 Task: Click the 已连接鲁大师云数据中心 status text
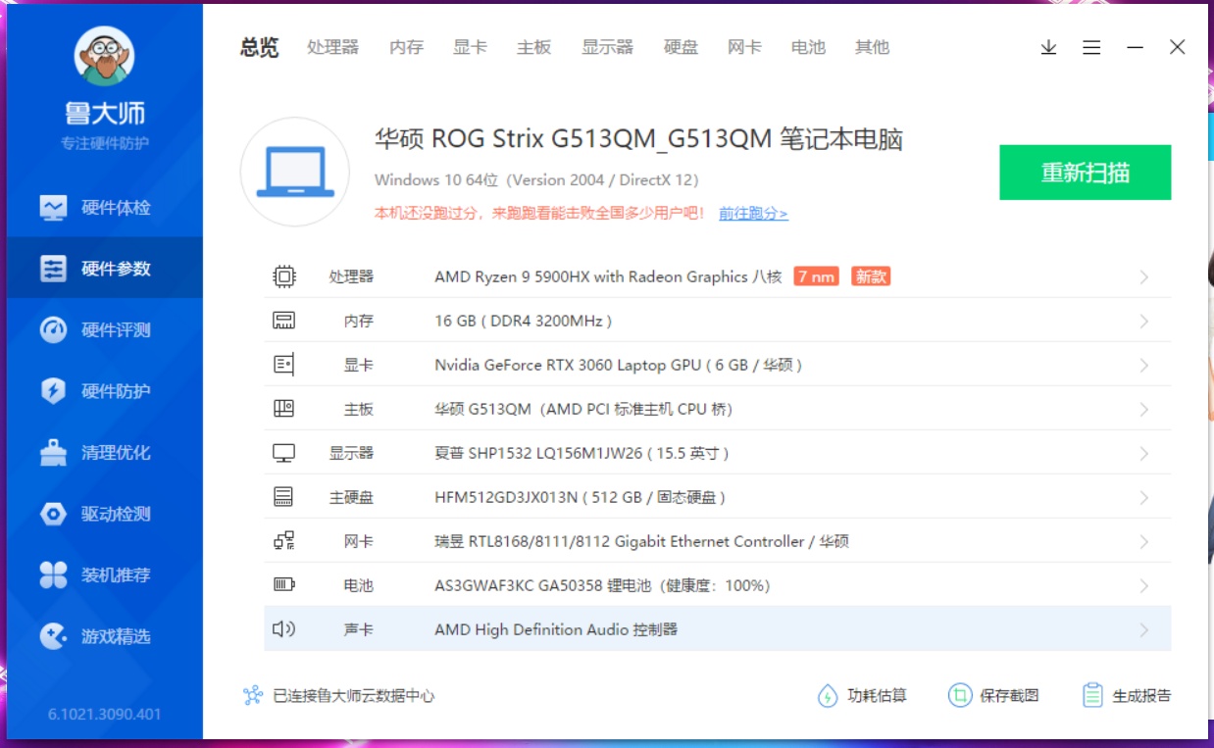[353, 696]
